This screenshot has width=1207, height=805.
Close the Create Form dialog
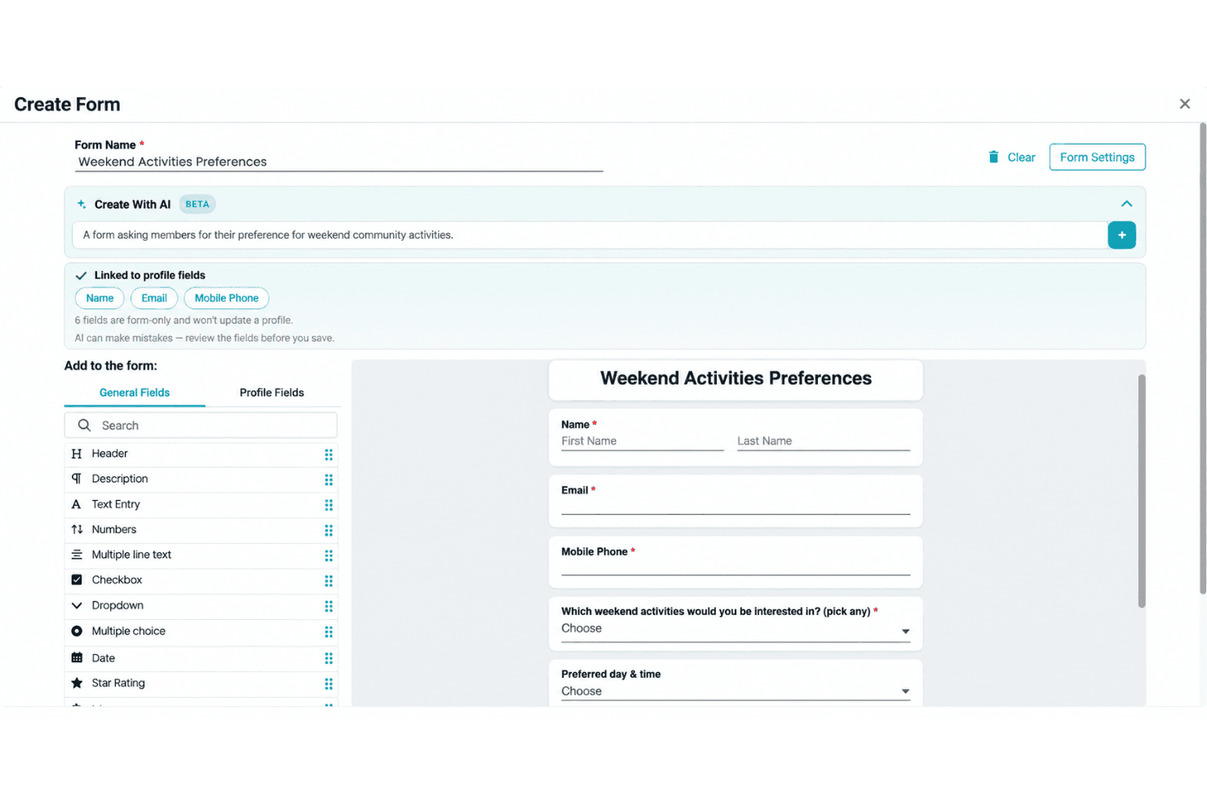pos(1185,104)
